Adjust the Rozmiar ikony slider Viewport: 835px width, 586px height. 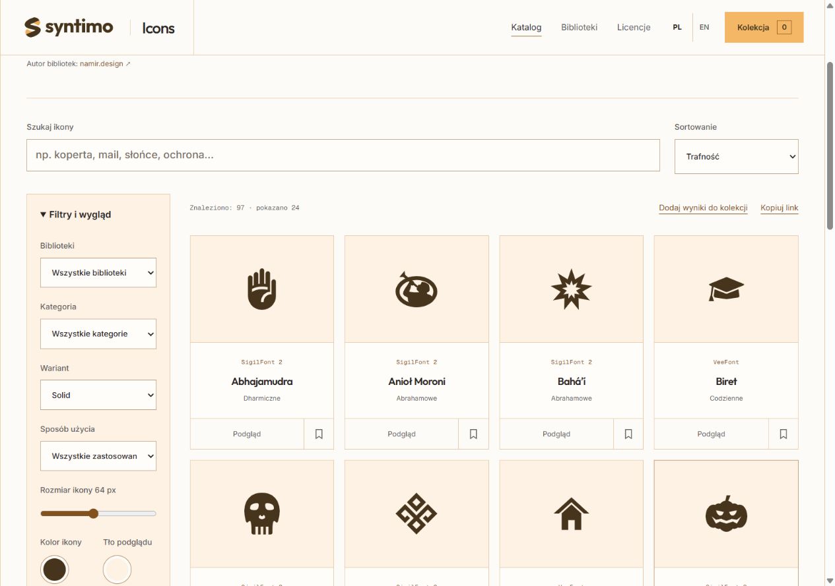coord(98,513)
